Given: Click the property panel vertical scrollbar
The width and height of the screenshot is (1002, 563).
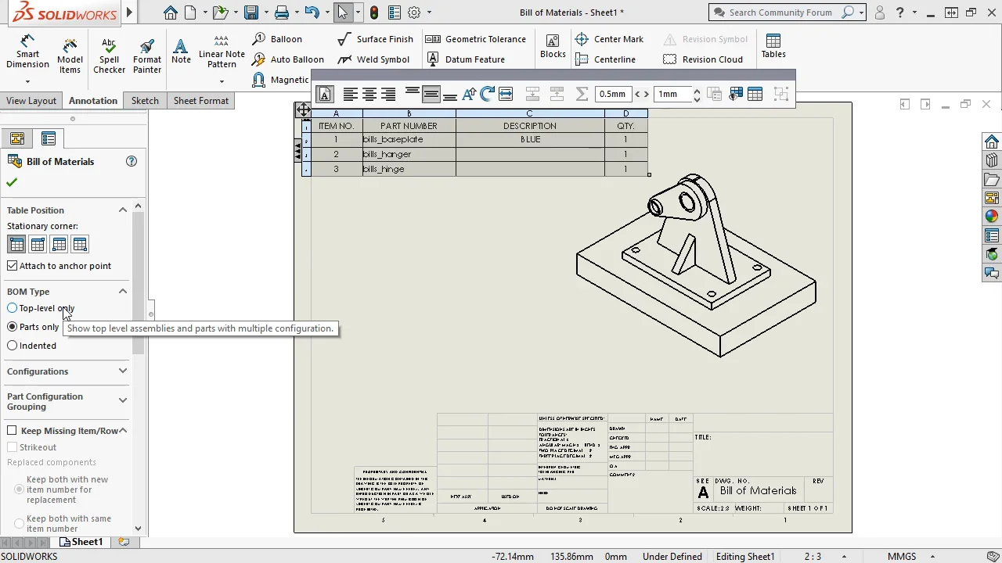Looking at the screenshot, I should click(x=139, y=281).
